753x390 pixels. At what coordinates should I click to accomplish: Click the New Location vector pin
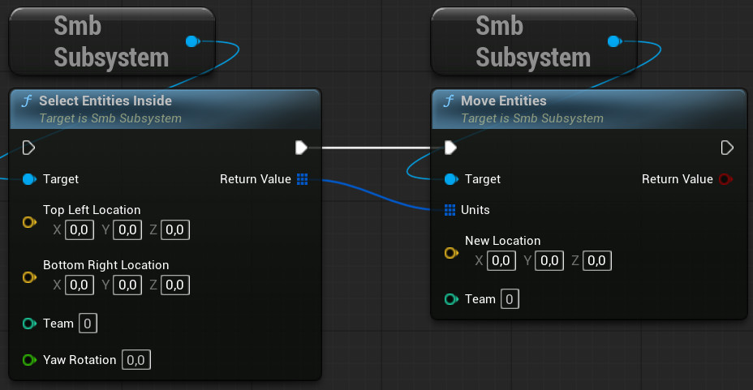(x=450, y=253)
